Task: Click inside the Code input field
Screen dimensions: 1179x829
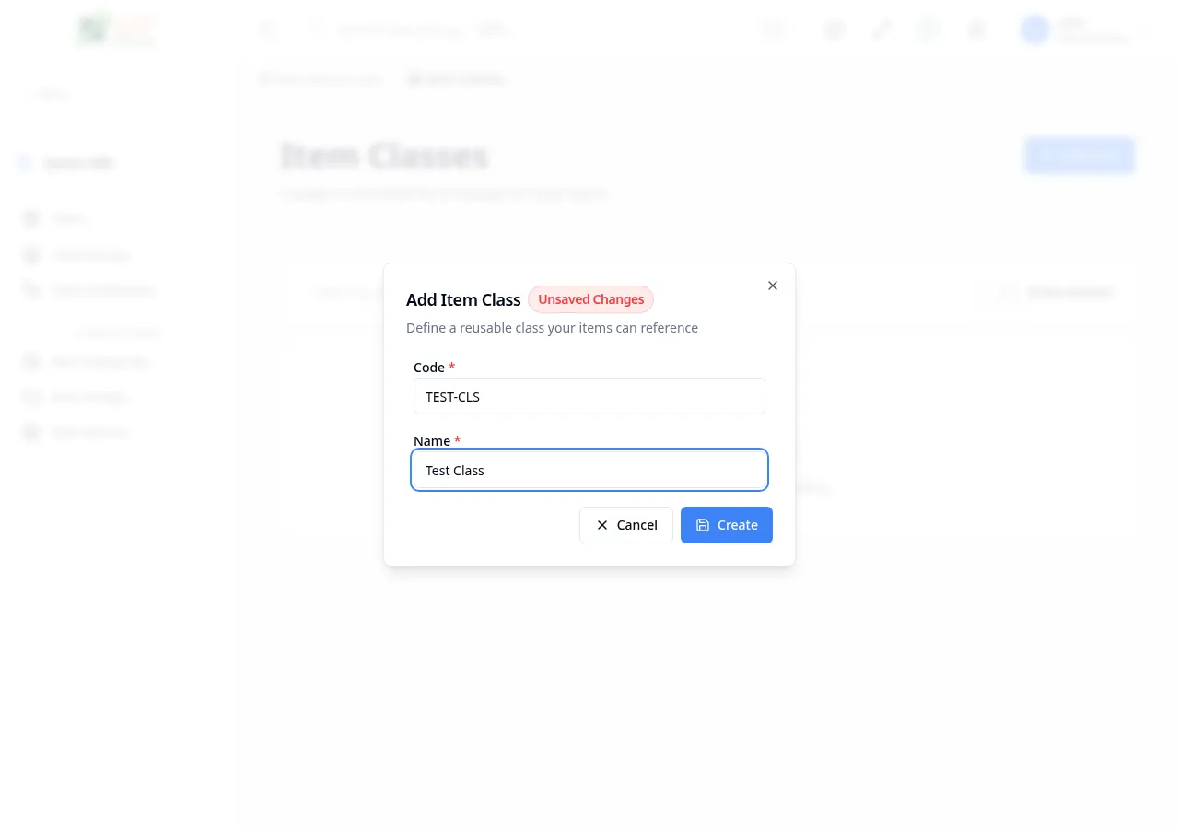Action: tap(589, 396)
